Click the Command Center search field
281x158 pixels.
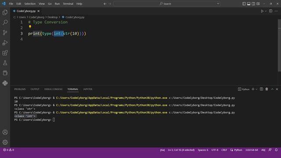tap(167, 4)
